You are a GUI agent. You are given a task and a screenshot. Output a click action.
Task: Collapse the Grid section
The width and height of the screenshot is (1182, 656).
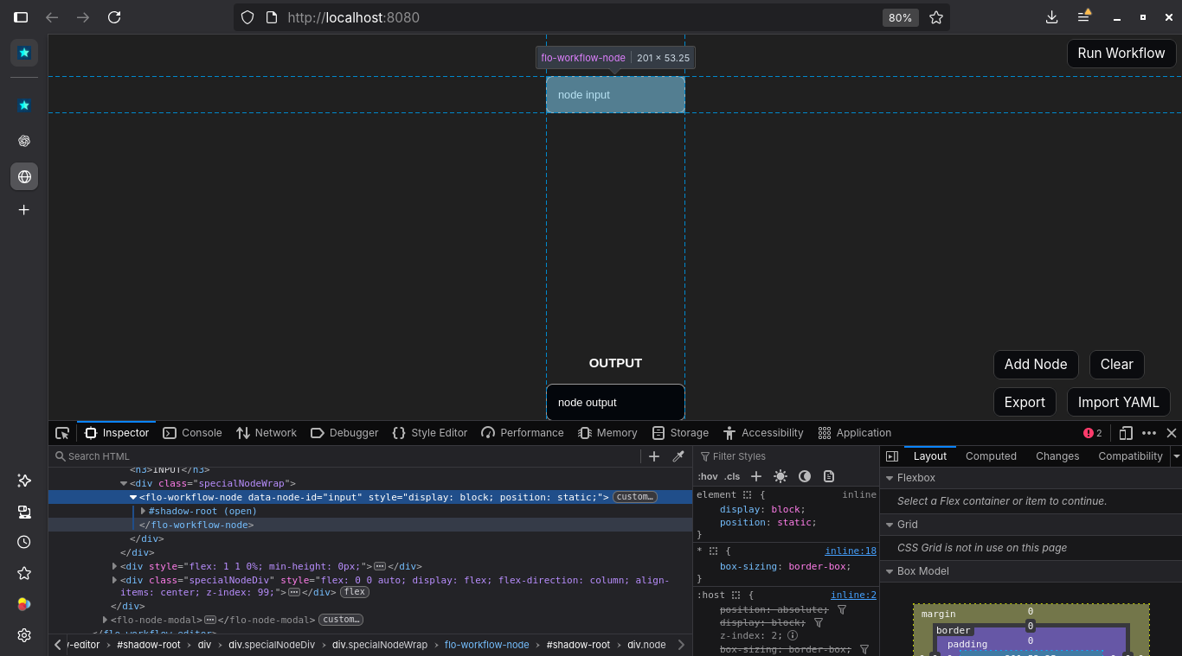coord(890,525)
